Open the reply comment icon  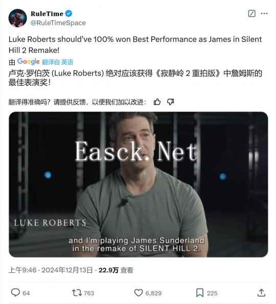pyautogui.click(x=15, y=293)
